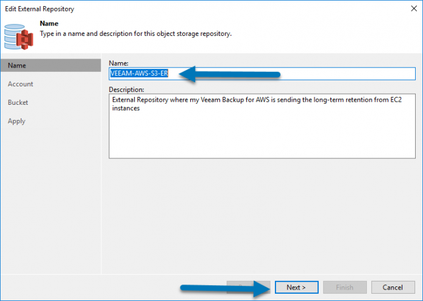
Task: Click the word "instances" in the description
Action: (x=126, y=108)
